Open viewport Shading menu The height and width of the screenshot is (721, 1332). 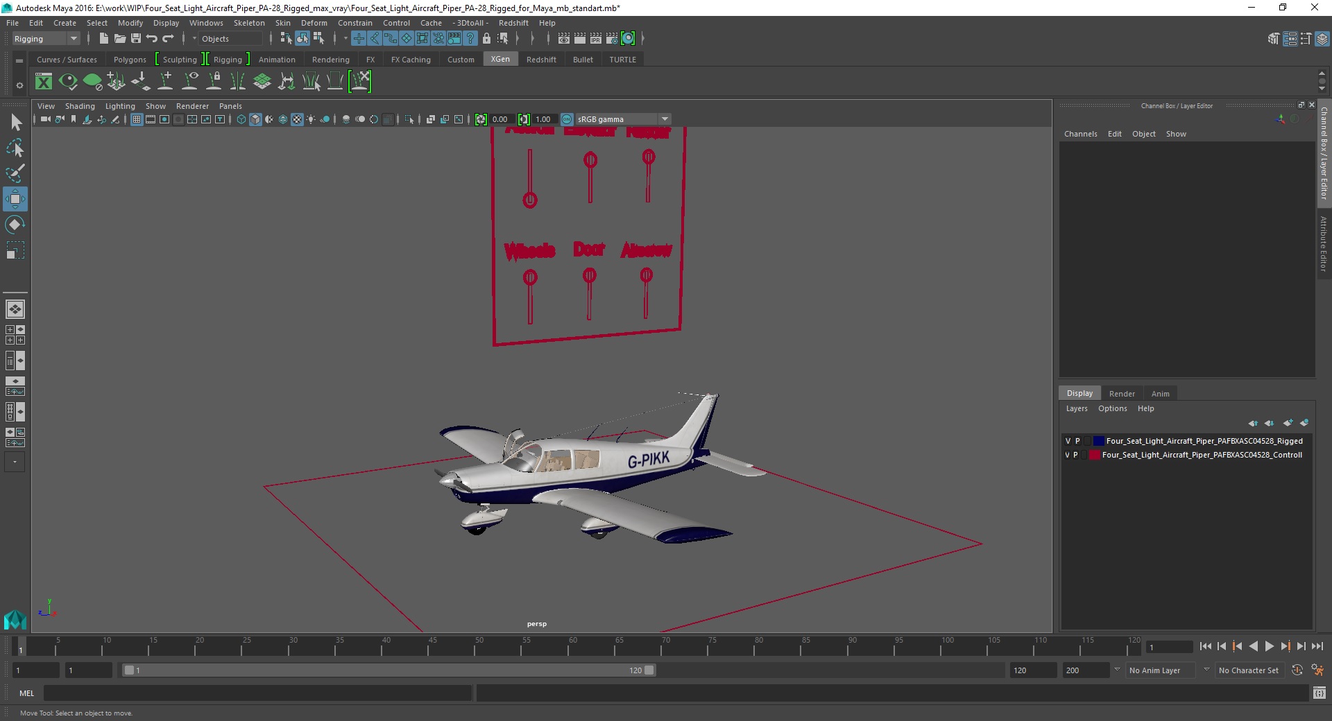tap(80, 106)
